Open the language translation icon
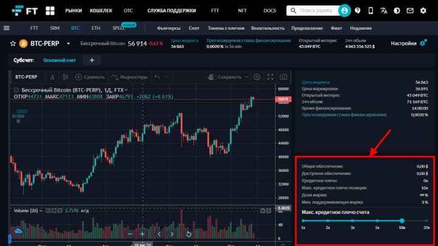The height and width of the screenshot is (246, 438). (384, 10)
